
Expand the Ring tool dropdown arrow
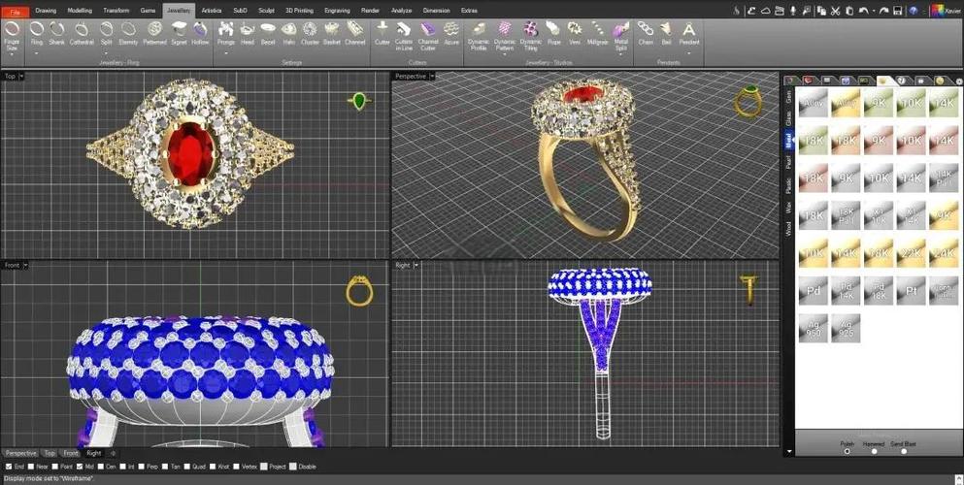pyautogui.click(x=36, y=53)
